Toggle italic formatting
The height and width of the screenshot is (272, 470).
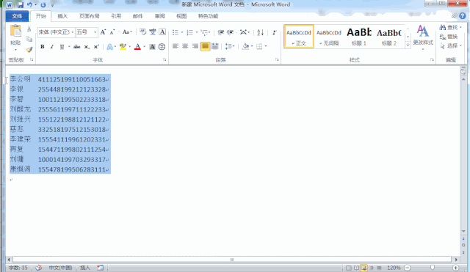click(52, 47)
